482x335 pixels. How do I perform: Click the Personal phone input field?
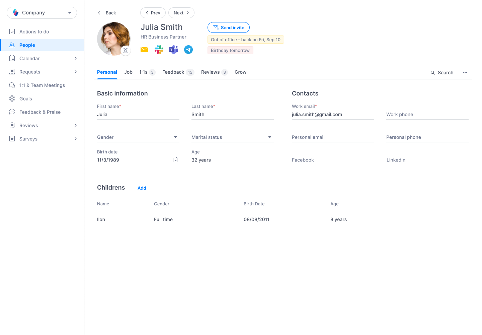coord(427,137)
